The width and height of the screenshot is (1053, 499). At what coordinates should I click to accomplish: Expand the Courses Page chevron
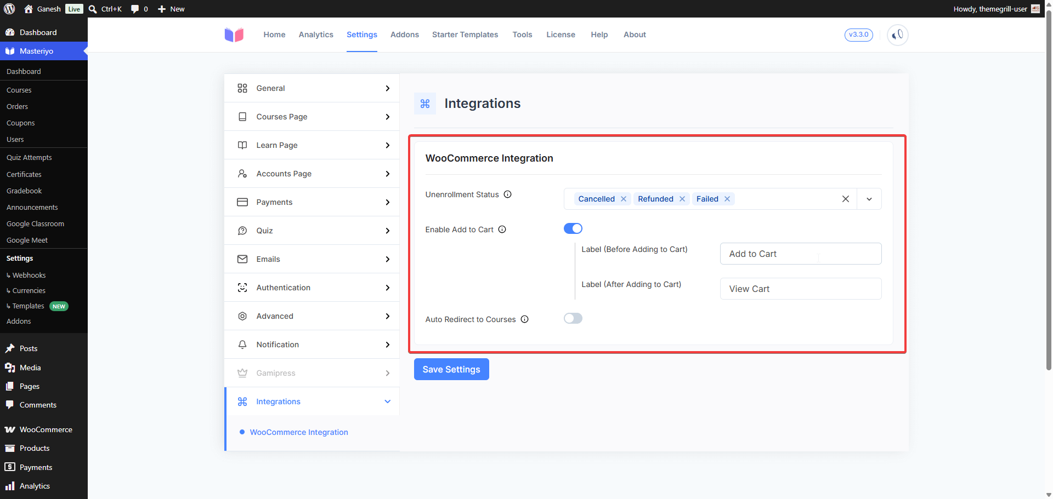point(388,117)
